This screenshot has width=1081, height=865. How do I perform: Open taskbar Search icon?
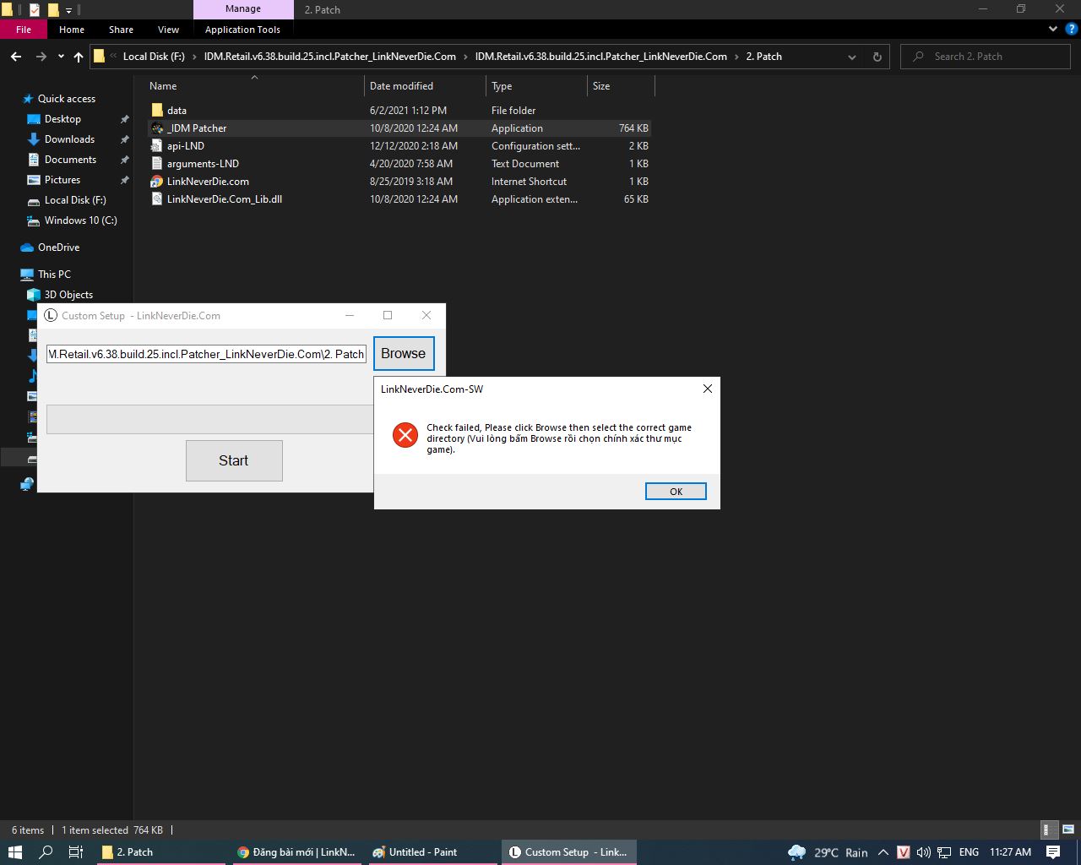(46, 852)
